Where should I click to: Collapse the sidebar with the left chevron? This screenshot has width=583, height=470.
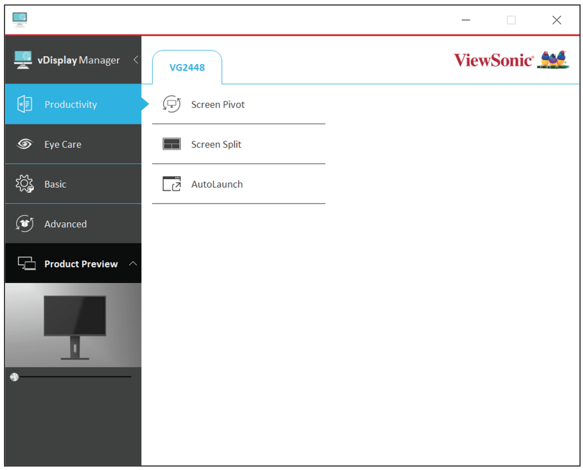136,59
